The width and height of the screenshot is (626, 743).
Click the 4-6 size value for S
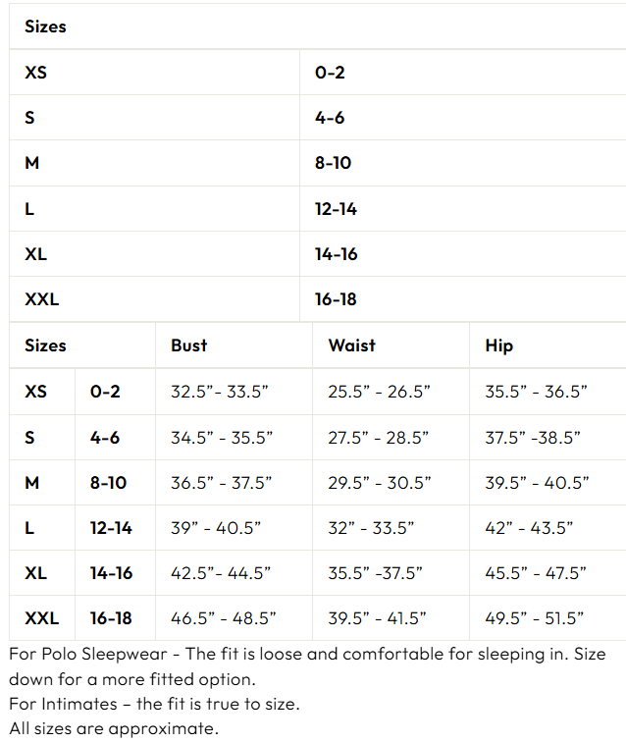(330, 118)
